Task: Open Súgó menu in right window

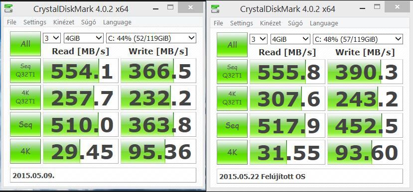Action: (x=295, y=23)
